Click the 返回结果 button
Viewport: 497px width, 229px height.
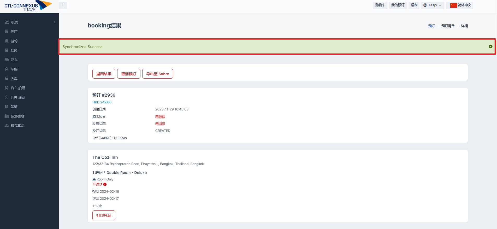click(104, 74)
